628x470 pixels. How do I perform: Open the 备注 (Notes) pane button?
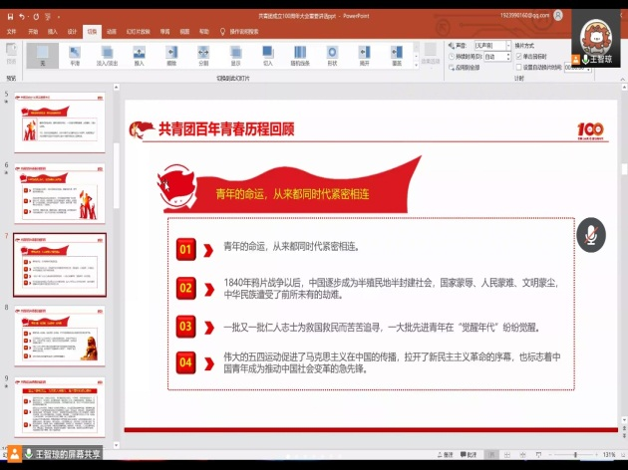(446, 454)
